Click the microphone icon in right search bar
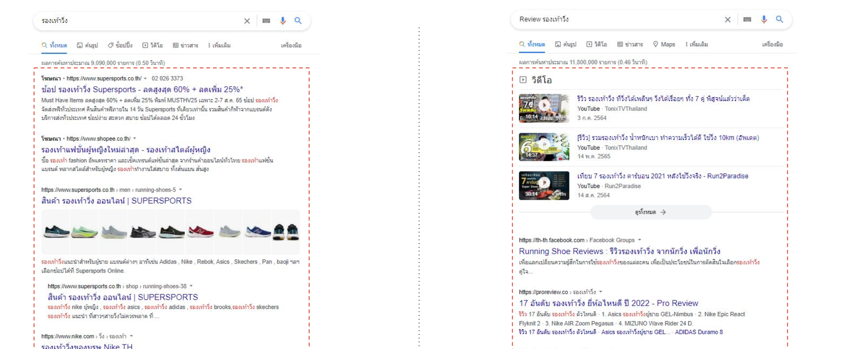 point(764,20)
